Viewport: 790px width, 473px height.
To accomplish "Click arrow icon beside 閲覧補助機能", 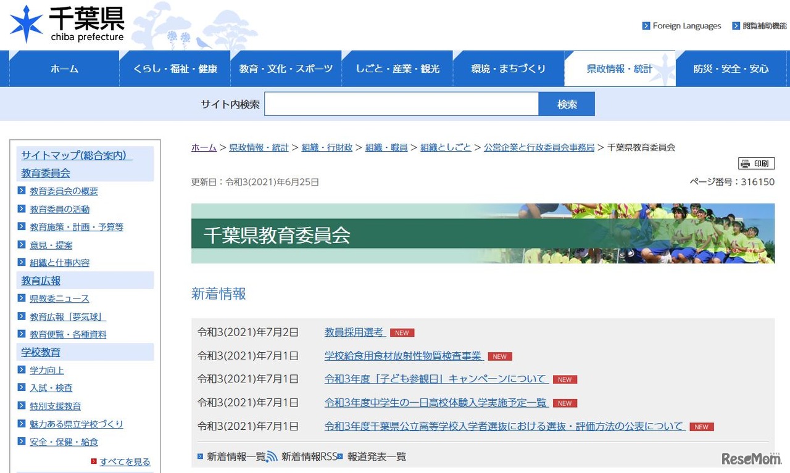I will [x=736, y=26].
